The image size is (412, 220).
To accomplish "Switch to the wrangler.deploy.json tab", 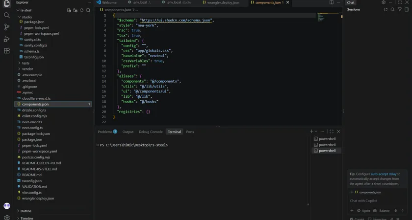I will click(221, 2).
